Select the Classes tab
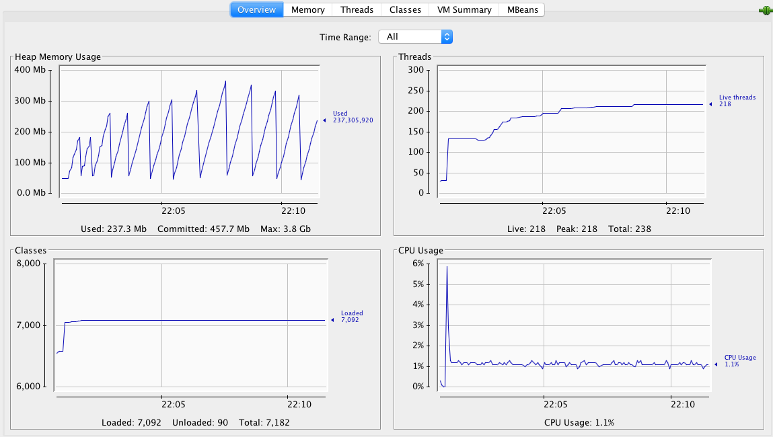The image size is (773, 437). pyautogui.click(x=405, y=9)
